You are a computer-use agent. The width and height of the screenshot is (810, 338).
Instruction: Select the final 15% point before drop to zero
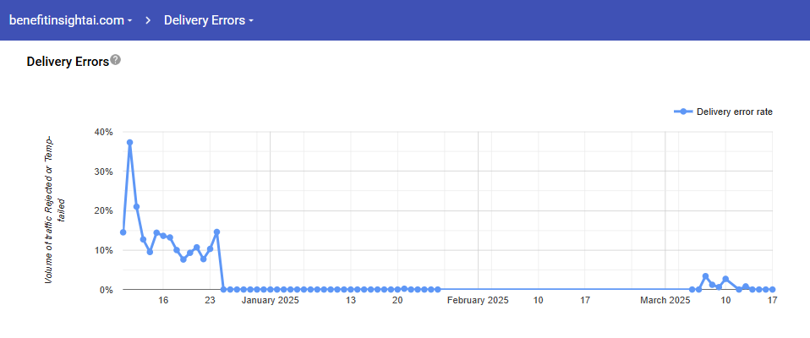[216, 232]
